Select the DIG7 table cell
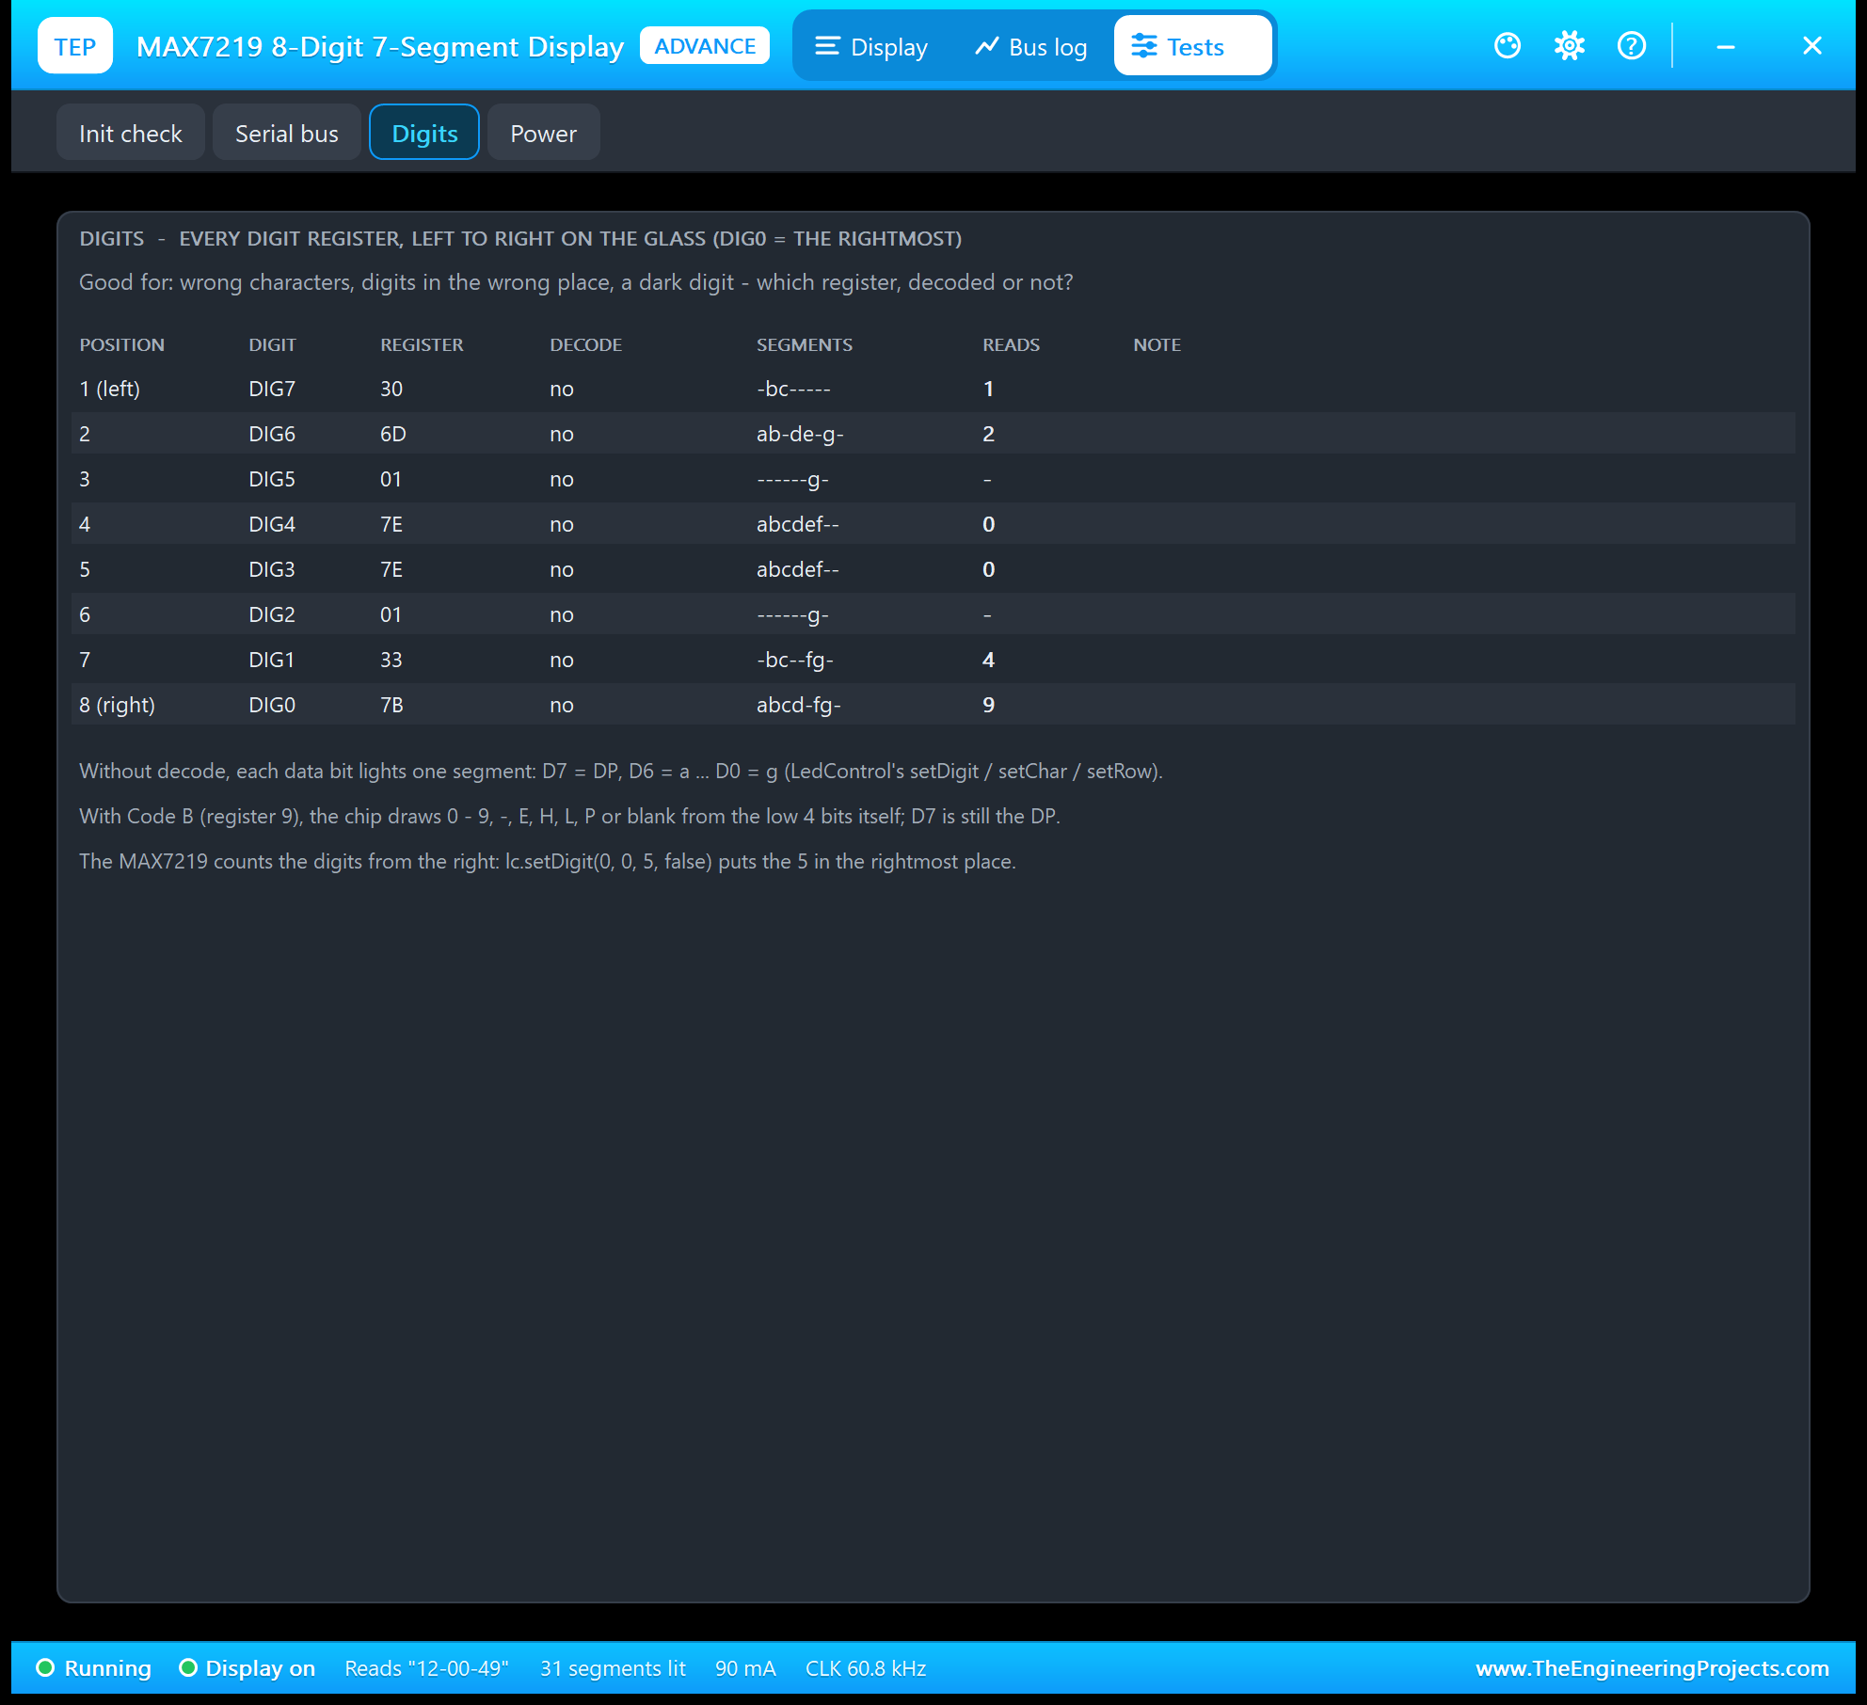 pyautogui.click(x=272, y=389)
